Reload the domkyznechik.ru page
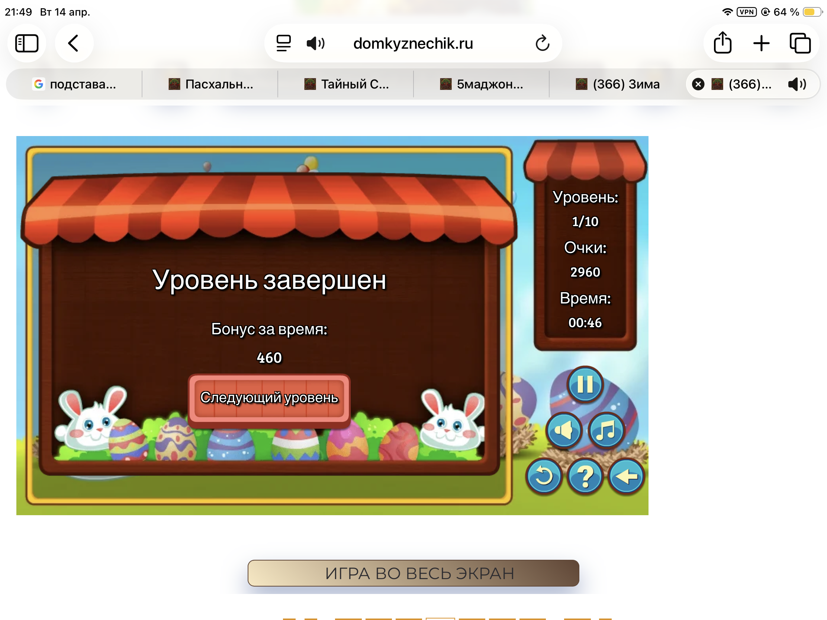 pos(542,43)
